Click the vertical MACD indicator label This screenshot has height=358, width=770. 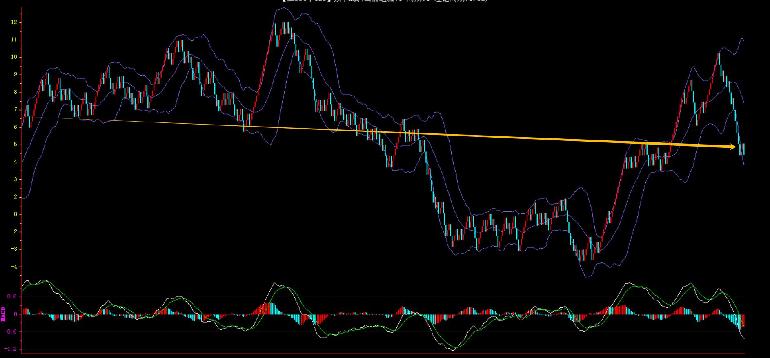[3, 314]
